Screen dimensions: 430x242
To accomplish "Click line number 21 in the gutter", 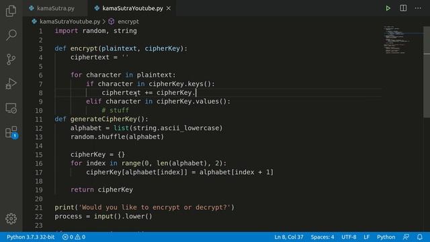I will pos(39,208).
